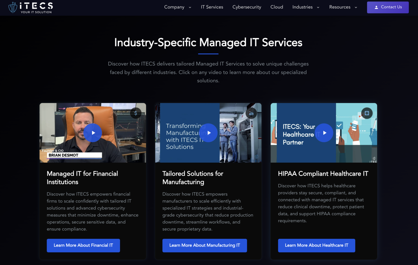Click the 'Discover how ITECS delivers' intro text
Viewport: 418px width, 265px height.
pyautogui.click(x=208, y=72)
